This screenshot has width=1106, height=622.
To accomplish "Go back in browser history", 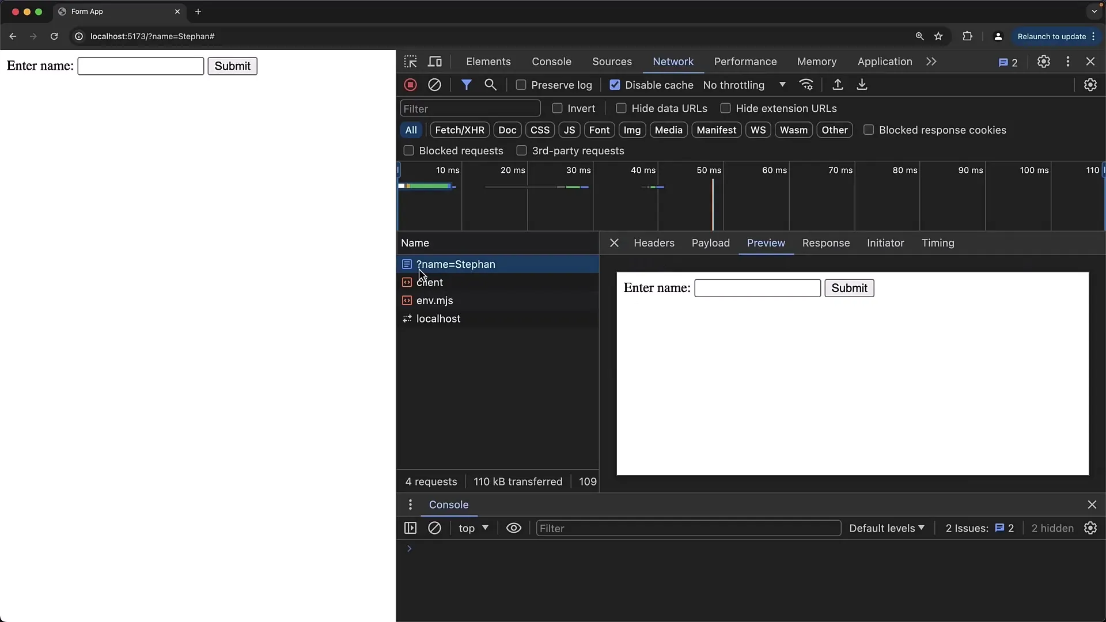I will [x=13, y=36].
